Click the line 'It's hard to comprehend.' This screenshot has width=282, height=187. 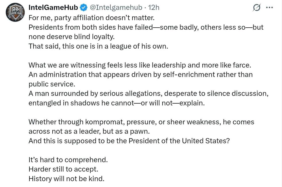coord(68,159)
